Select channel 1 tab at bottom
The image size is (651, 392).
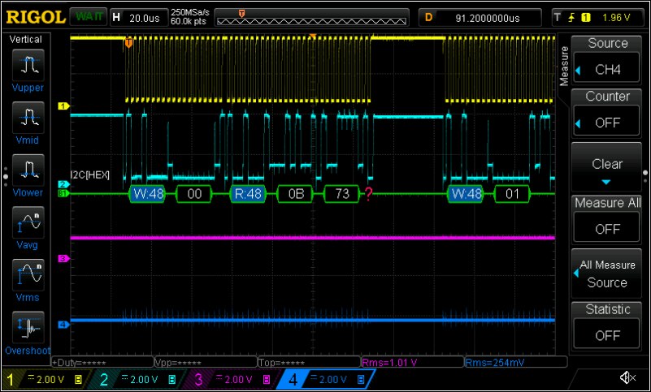pos(46,379)
